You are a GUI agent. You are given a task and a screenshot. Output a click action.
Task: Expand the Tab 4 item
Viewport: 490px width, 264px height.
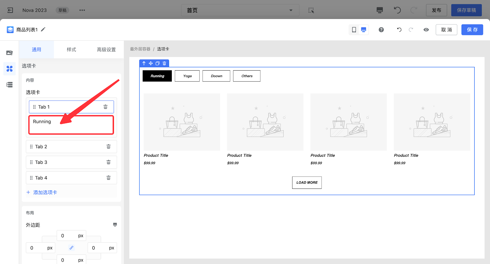tap(67, 178)
